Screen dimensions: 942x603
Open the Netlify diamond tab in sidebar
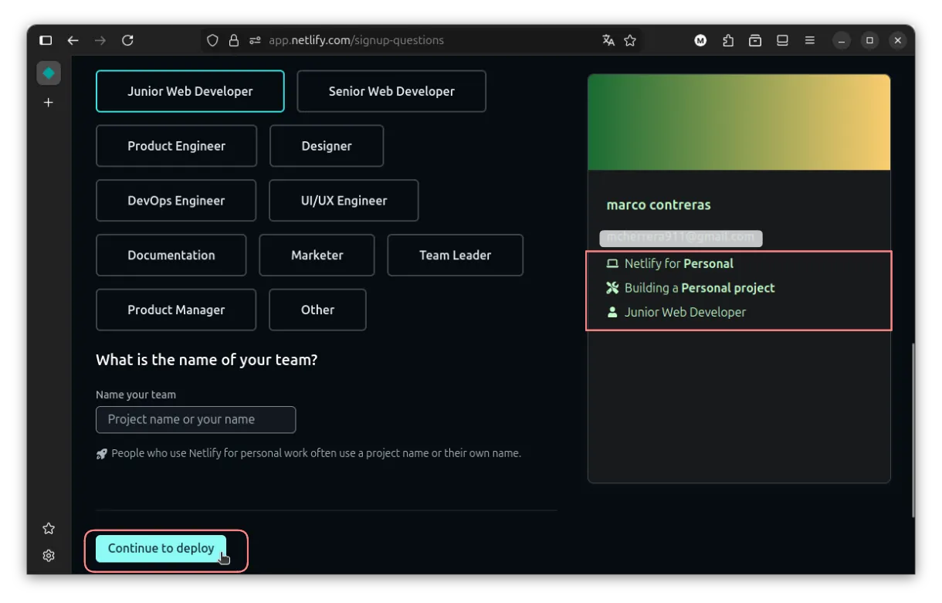point(49,73)
